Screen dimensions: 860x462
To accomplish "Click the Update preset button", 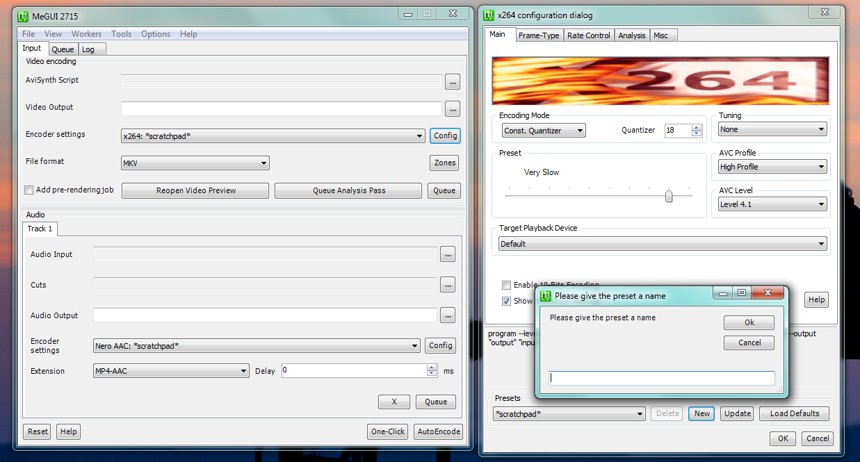I will [x=738, y=413].
